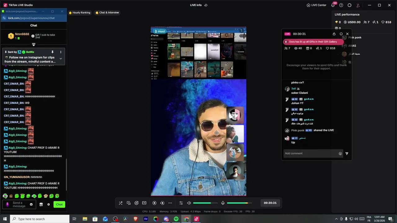Switch to Hourly Ranking tab
397x223 pixels.
(80, 13)
